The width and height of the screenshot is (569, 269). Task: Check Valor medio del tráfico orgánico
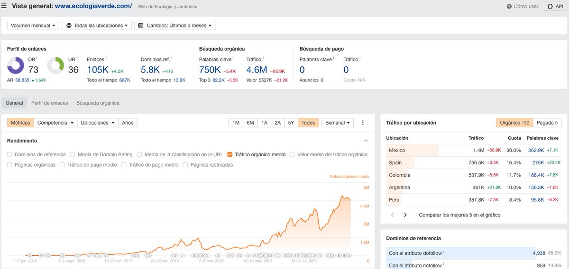coord(292,154)
